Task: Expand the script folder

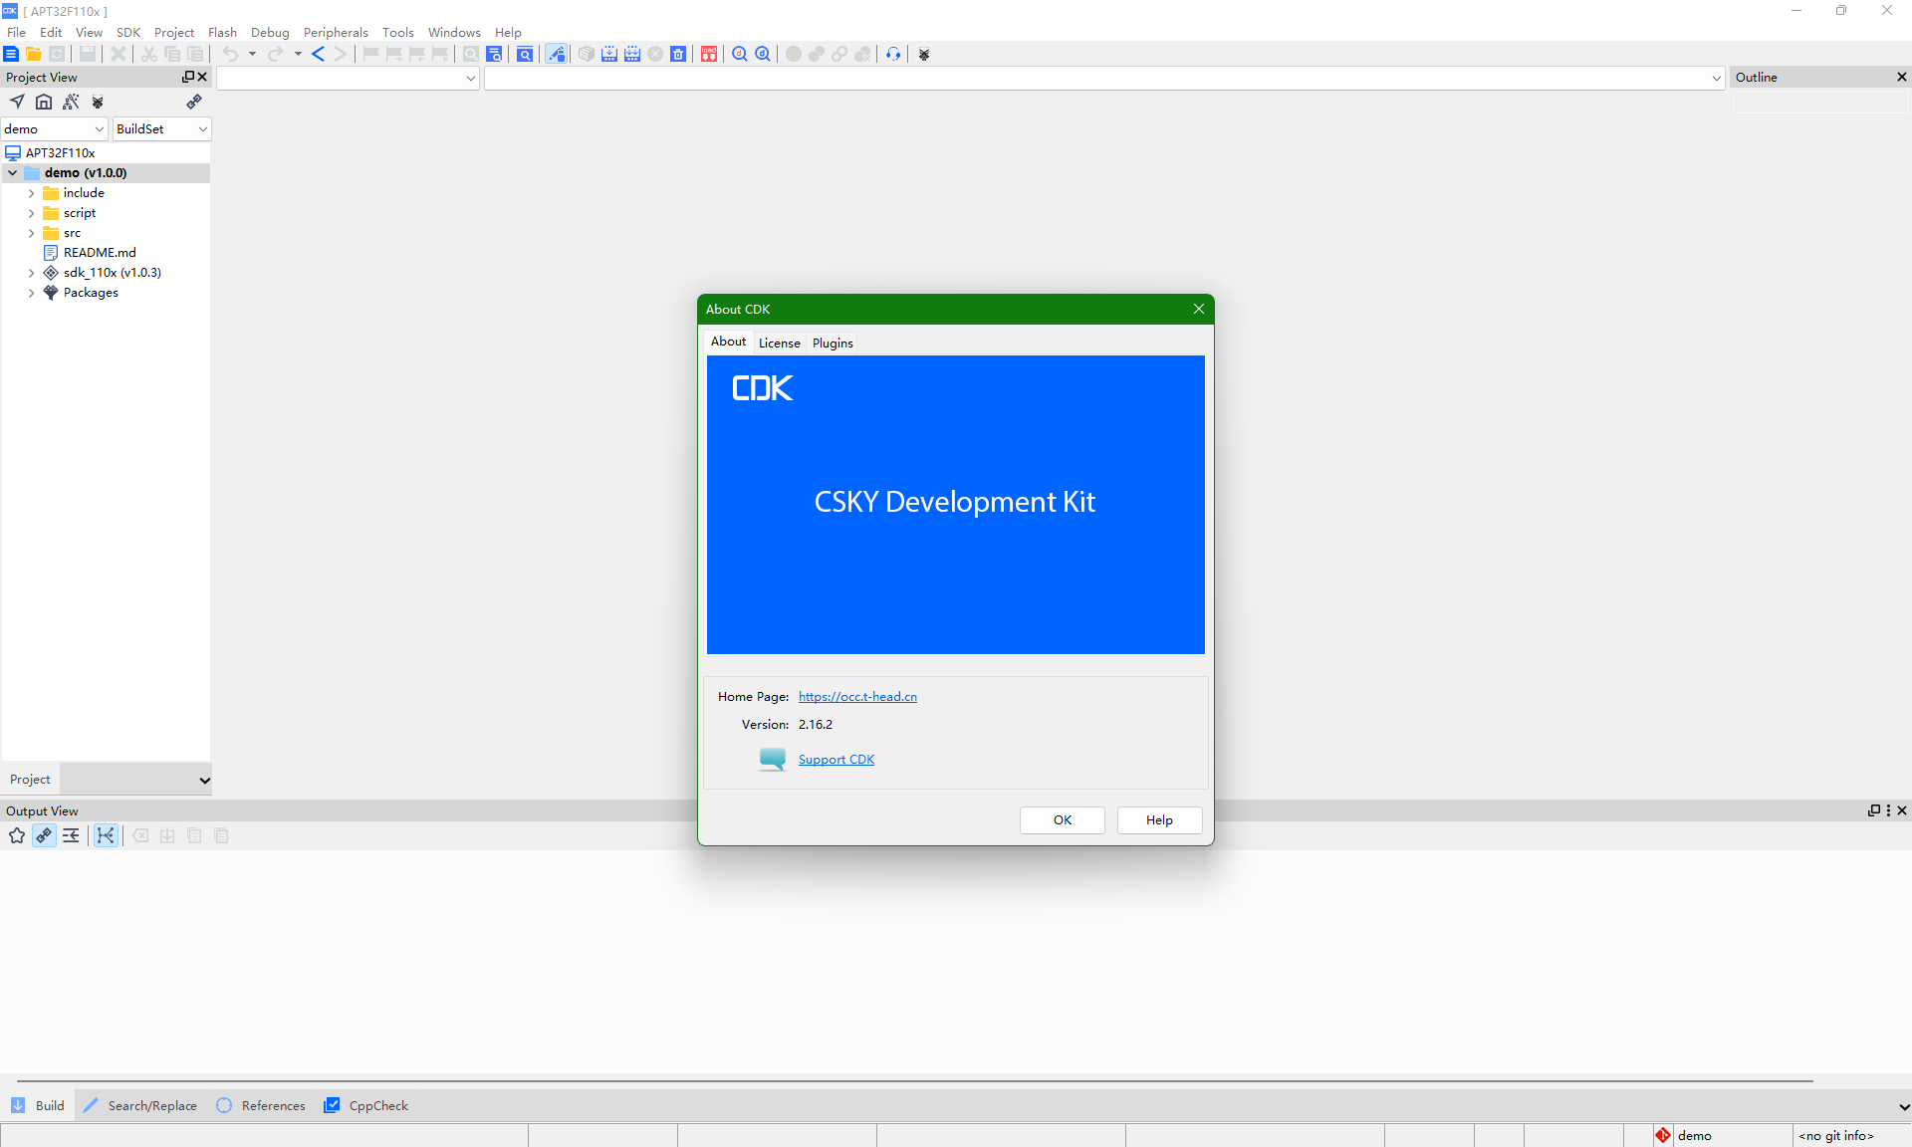Action: [31, 213]
